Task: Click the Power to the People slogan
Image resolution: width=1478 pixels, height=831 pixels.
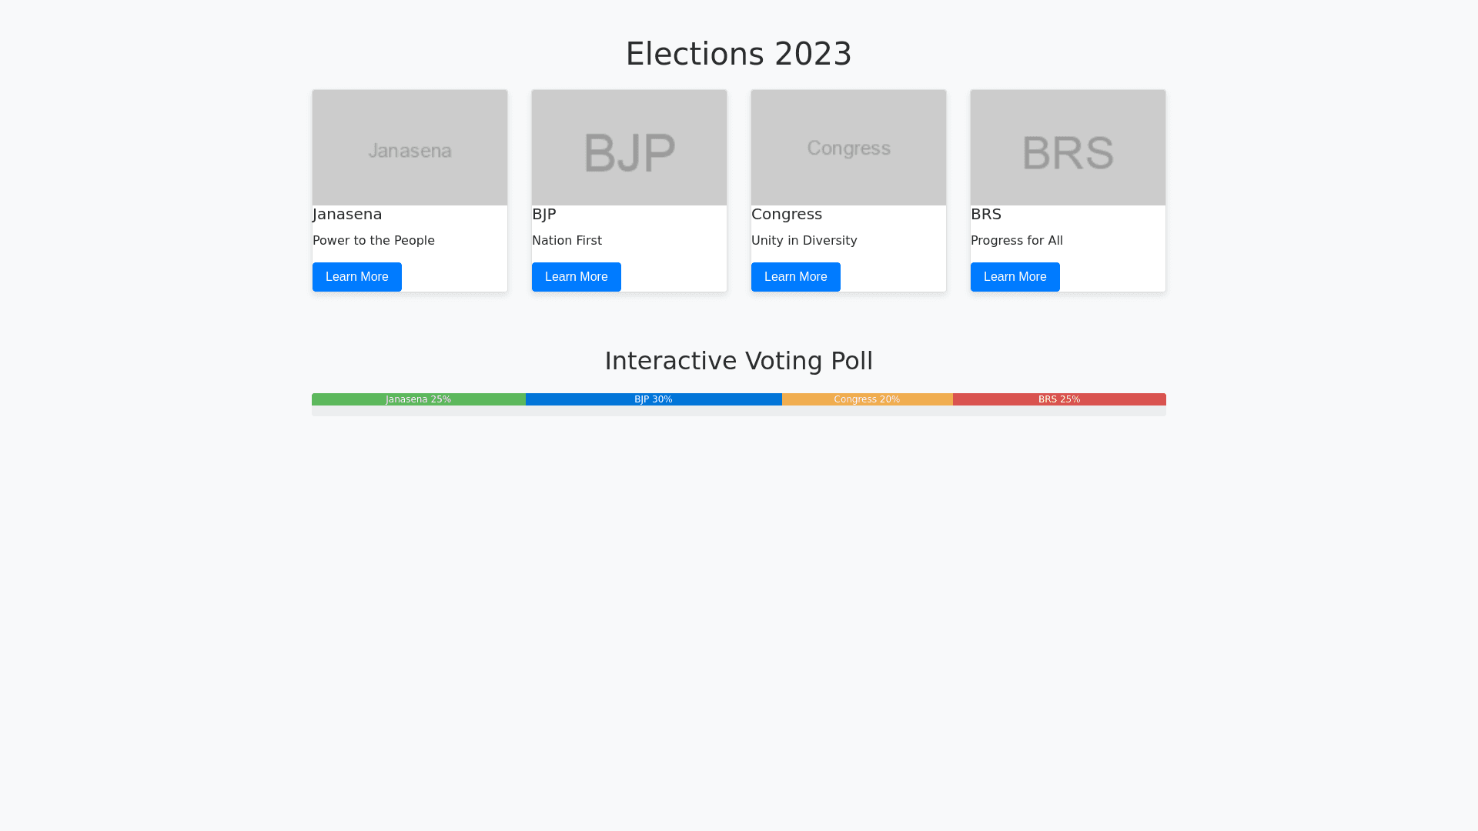Action: point(373,241)
